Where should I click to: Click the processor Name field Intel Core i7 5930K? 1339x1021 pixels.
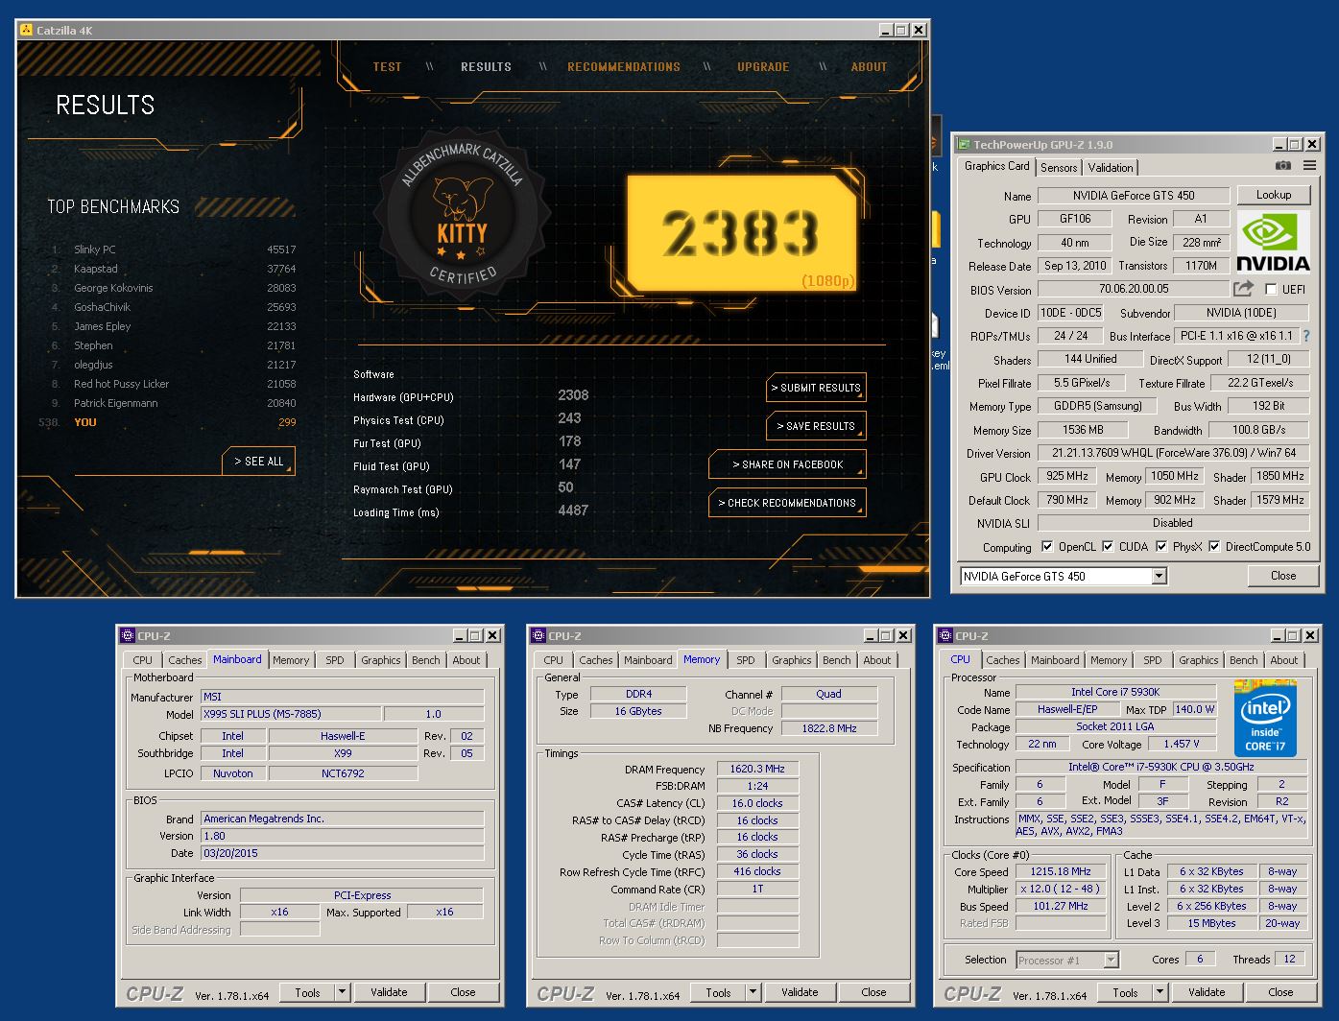click(x=1115, y=692)
